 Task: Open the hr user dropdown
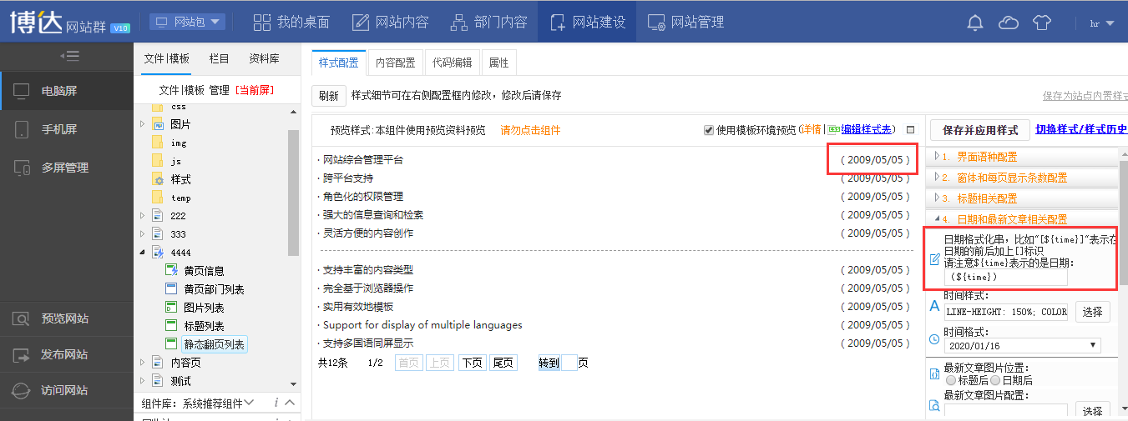click(1102, 23)
